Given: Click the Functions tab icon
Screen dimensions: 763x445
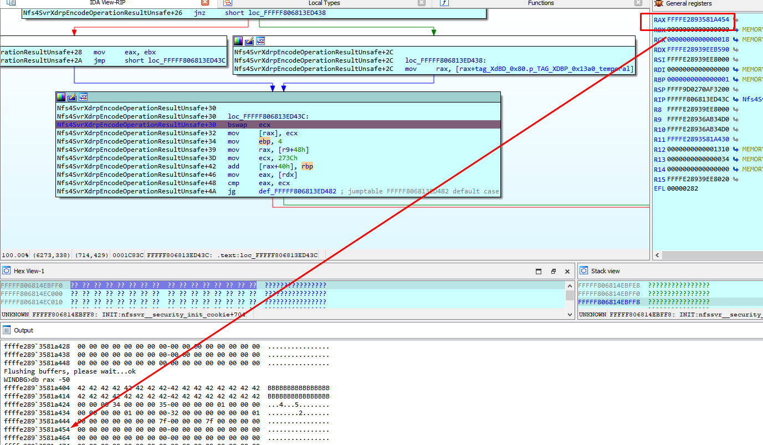Looking at the screenshot, I should click(x=444, y=3).
